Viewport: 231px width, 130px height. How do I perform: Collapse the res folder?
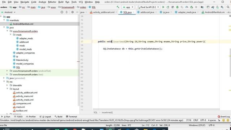tap(4, 82)
